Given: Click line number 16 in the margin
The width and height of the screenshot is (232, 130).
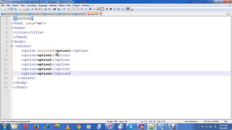Looking at the screenshot, I should 6,87.
